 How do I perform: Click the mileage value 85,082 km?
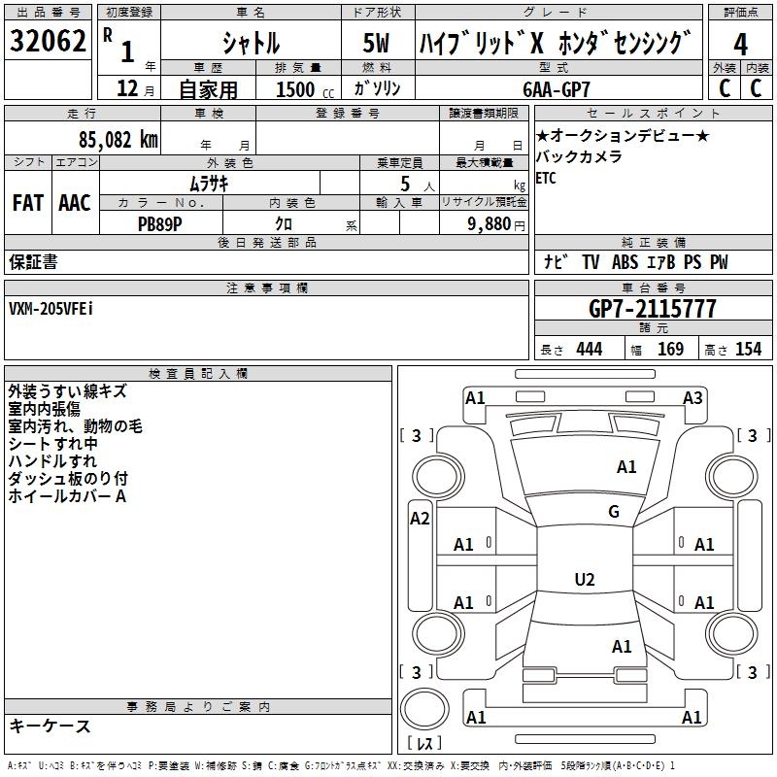[x=117, y=139]
